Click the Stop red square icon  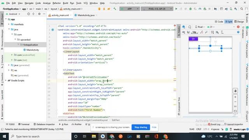coord(209,9)
